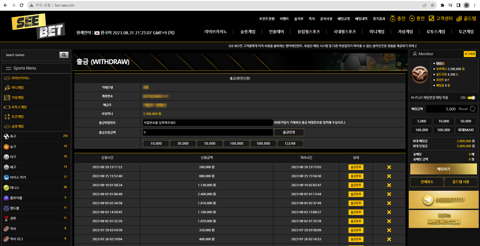This screenshot has height=246, width=480.
Task: Open the 라이브카지노 top menu
Action: click(215, 32)
